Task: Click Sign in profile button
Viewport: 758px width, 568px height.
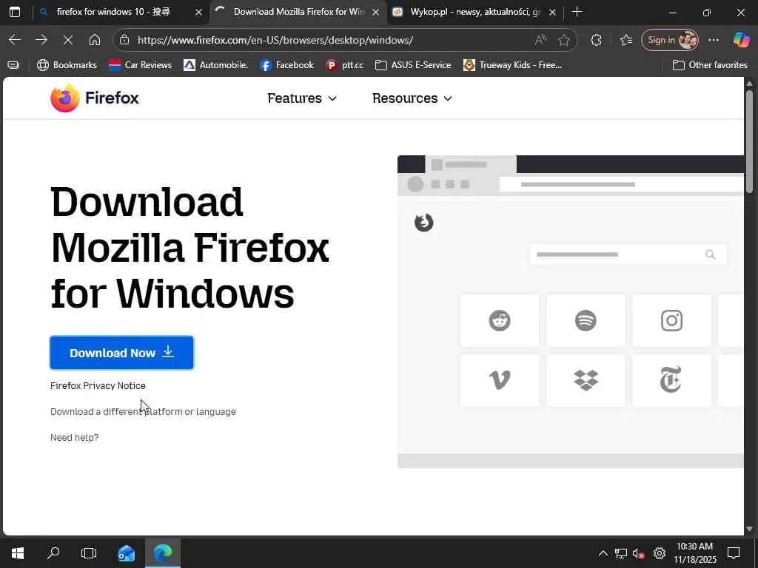Action: [670, 40]
